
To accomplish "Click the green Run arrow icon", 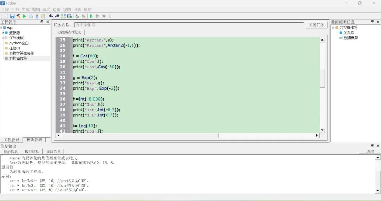I will click(x=25, y=16).
